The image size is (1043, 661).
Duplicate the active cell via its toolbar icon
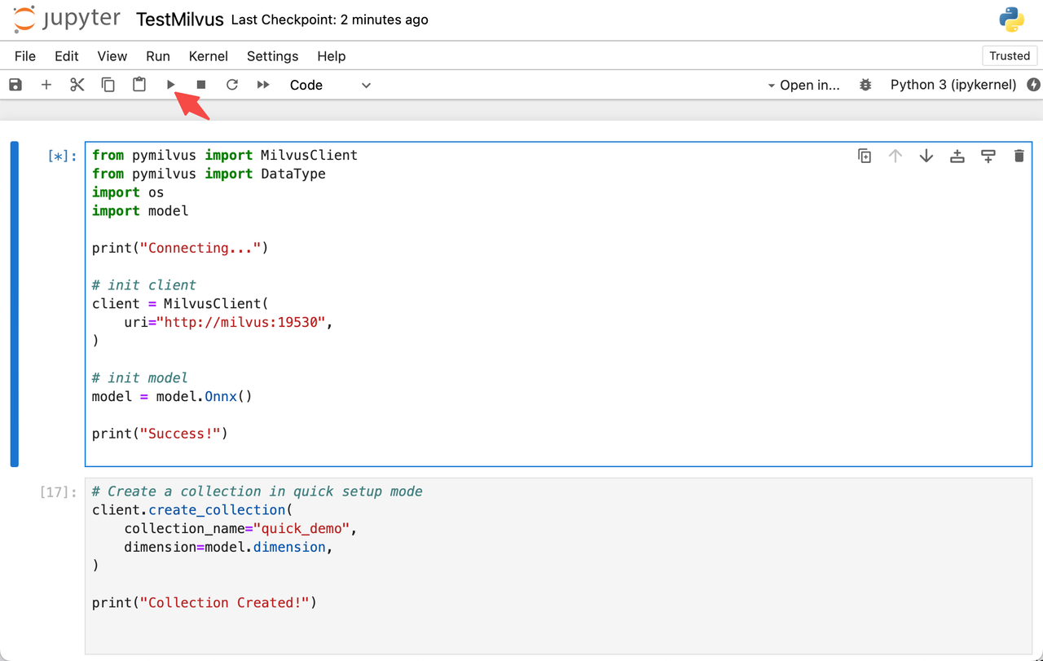point(865,156)
